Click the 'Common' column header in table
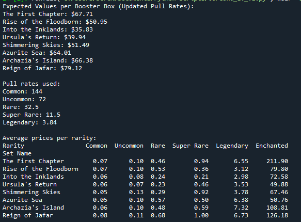301x222 pixels. 97,146
